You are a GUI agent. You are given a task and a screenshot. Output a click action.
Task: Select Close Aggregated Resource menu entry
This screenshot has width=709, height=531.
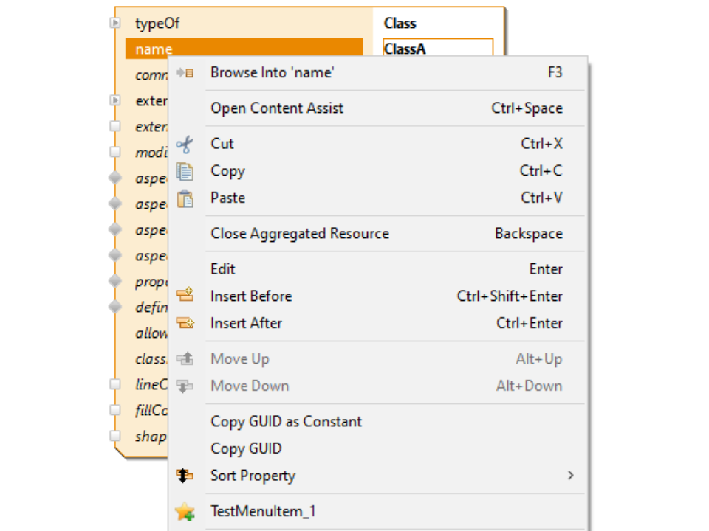[x=299, y=234]
